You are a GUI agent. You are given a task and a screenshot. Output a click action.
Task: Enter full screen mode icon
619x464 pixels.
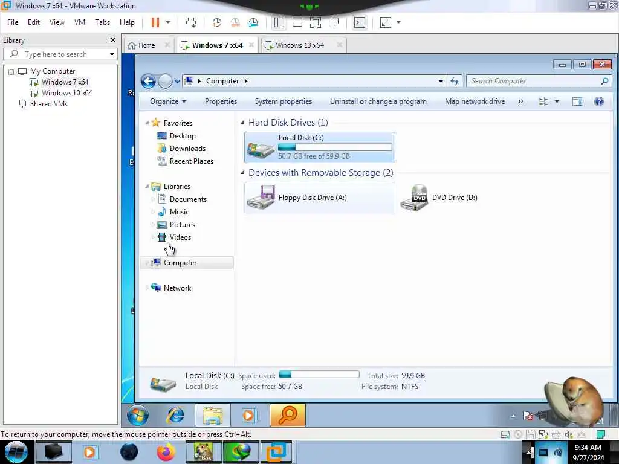[316, 22]
